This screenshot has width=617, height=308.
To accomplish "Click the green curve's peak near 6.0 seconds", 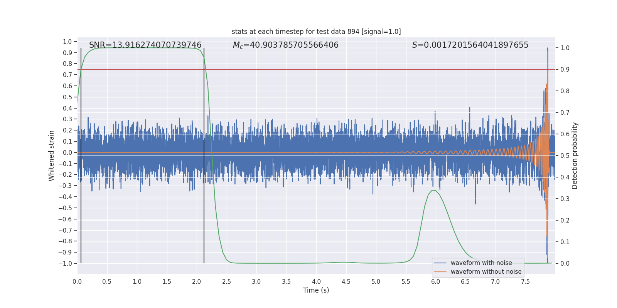I will point(433,190).
